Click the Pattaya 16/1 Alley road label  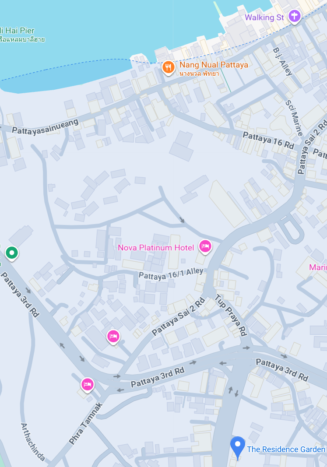click(171, 274)
